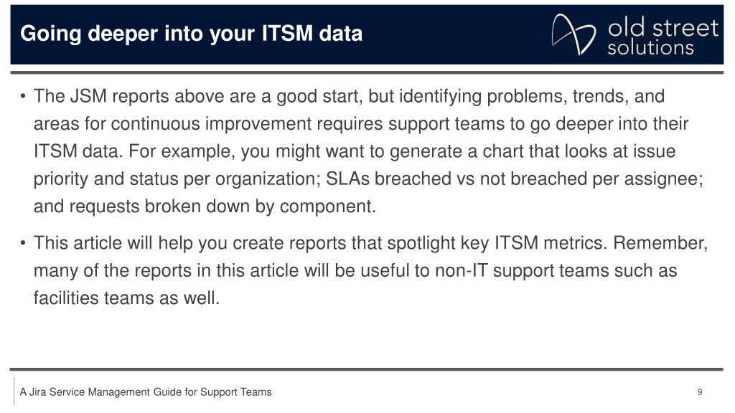735x413 pixels.
Task: Click the vertical bar beside footer text
Action: click(14, 391)
